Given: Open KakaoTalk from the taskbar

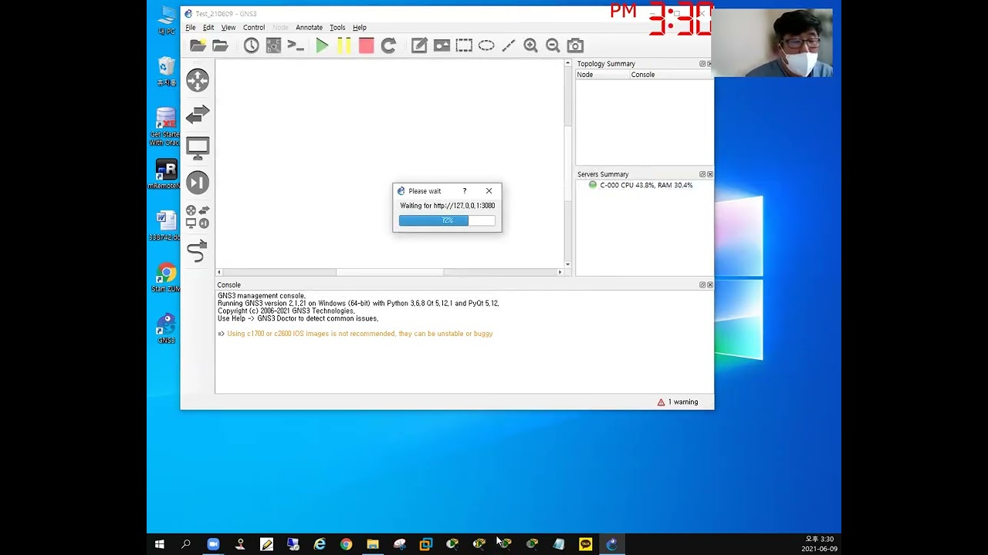Looking at the screenshot, I should pos(586,544).
